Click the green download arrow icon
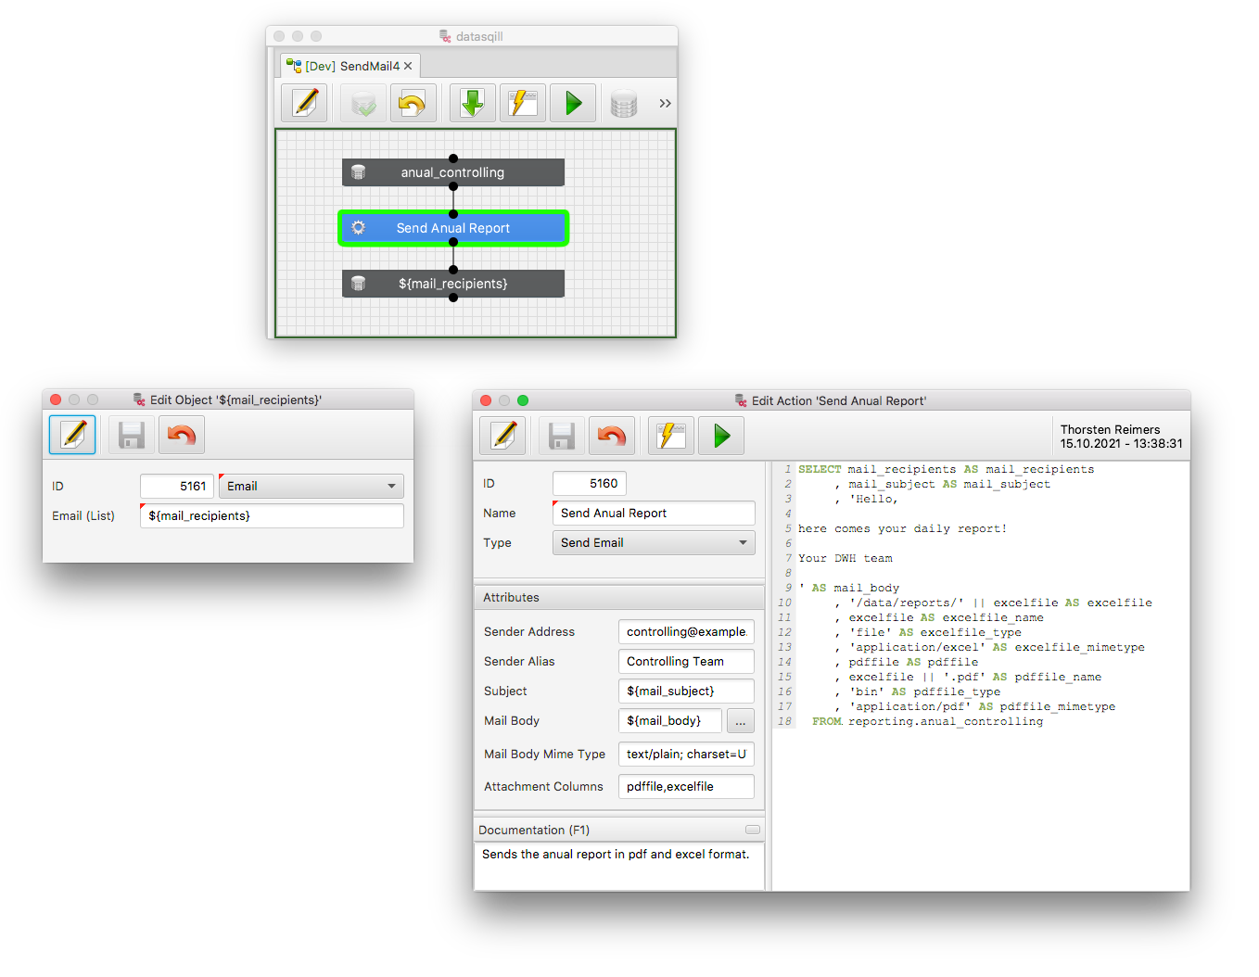 473,103
